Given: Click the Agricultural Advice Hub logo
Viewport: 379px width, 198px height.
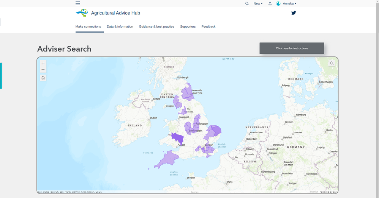Looking at the screenshot, I should click(82, 13).
